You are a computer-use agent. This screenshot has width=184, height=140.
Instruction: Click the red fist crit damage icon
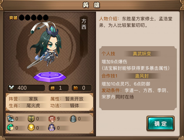tap(52, 119)
